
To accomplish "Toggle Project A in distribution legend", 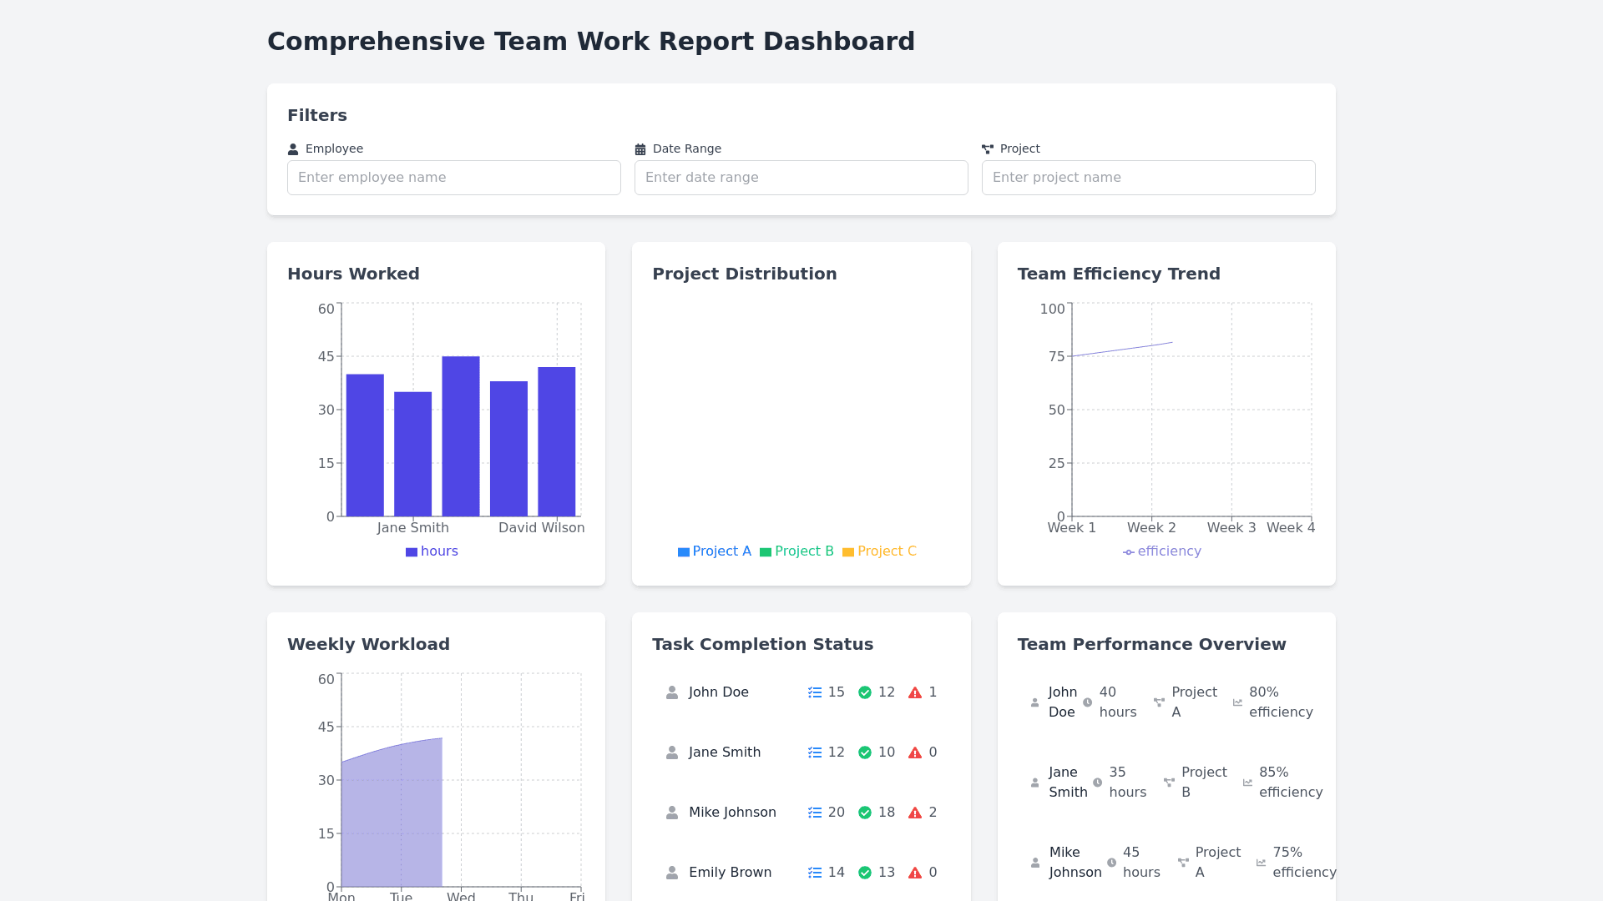I will tap(715, 551).
